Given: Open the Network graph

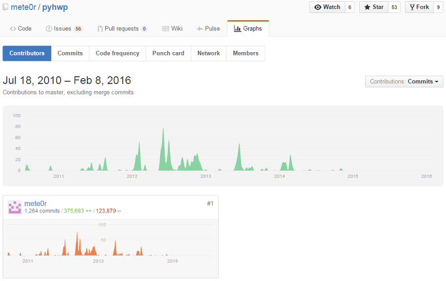Looking at the screenshot, I should click(x=208, y=53).
